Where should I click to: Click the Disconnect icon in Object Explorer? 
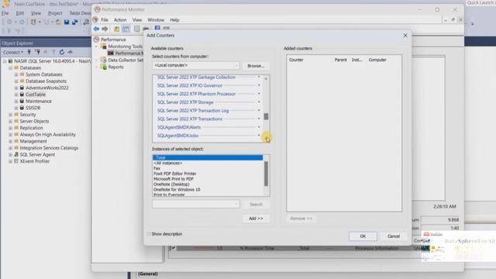[x=38, y=52]
